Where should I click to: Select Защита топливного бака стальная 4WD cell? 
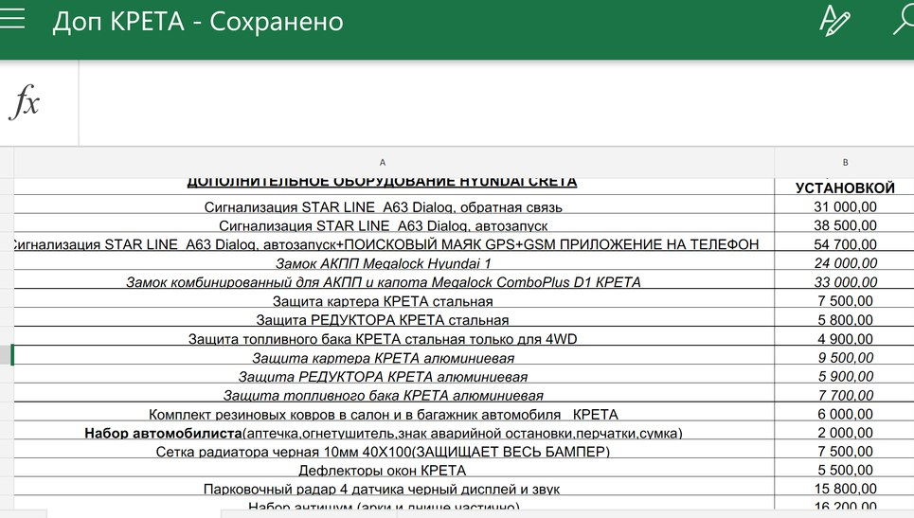click(394, 336)
